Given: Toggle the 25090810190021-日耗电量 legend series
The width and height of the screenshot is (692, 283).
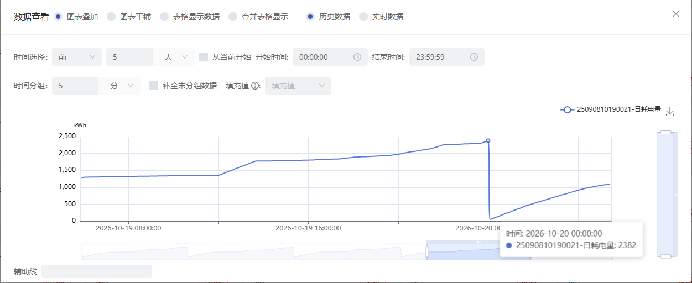Looking at the screenshot, I should [611, 109].
